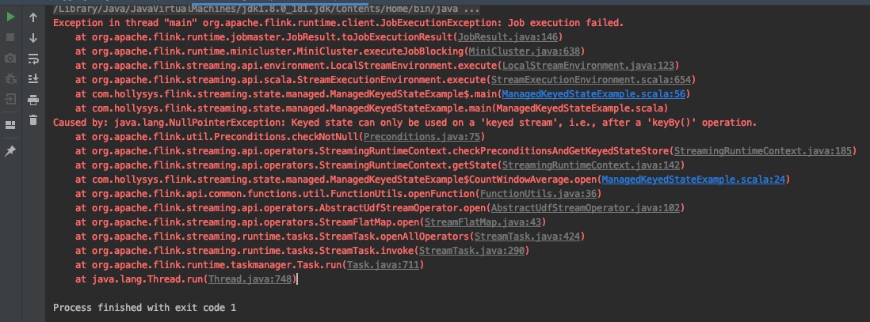Open the StreamTask.java:424 link

click(x=527, y=237)
